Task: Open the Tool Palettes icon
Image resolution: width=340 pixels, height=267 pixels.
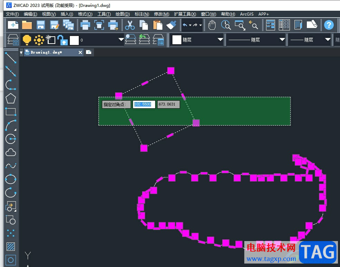Action: pyautogui.click(x=298, y=25)
